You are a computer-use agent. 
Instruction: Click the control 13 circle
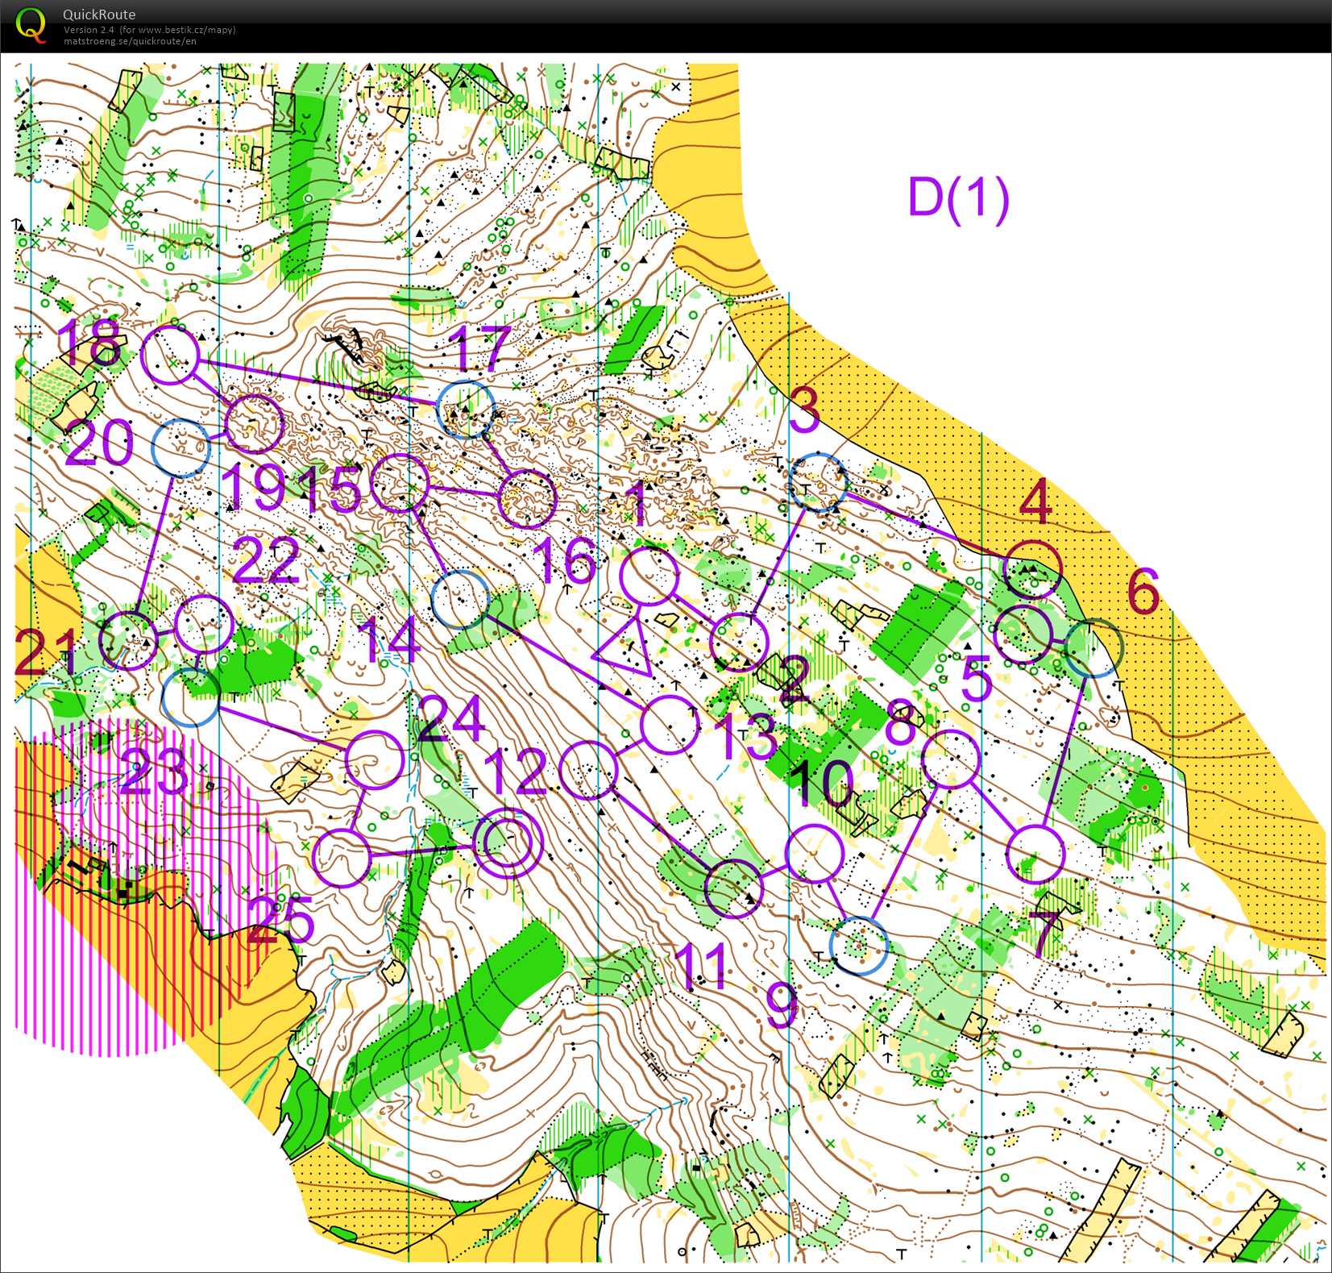pos(670,725)
